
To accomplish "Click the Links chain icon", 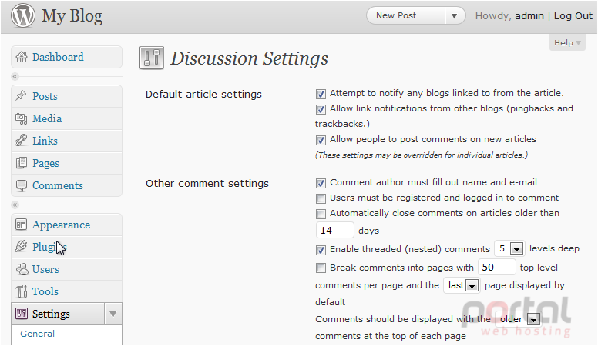I will [x=21, y=141].
